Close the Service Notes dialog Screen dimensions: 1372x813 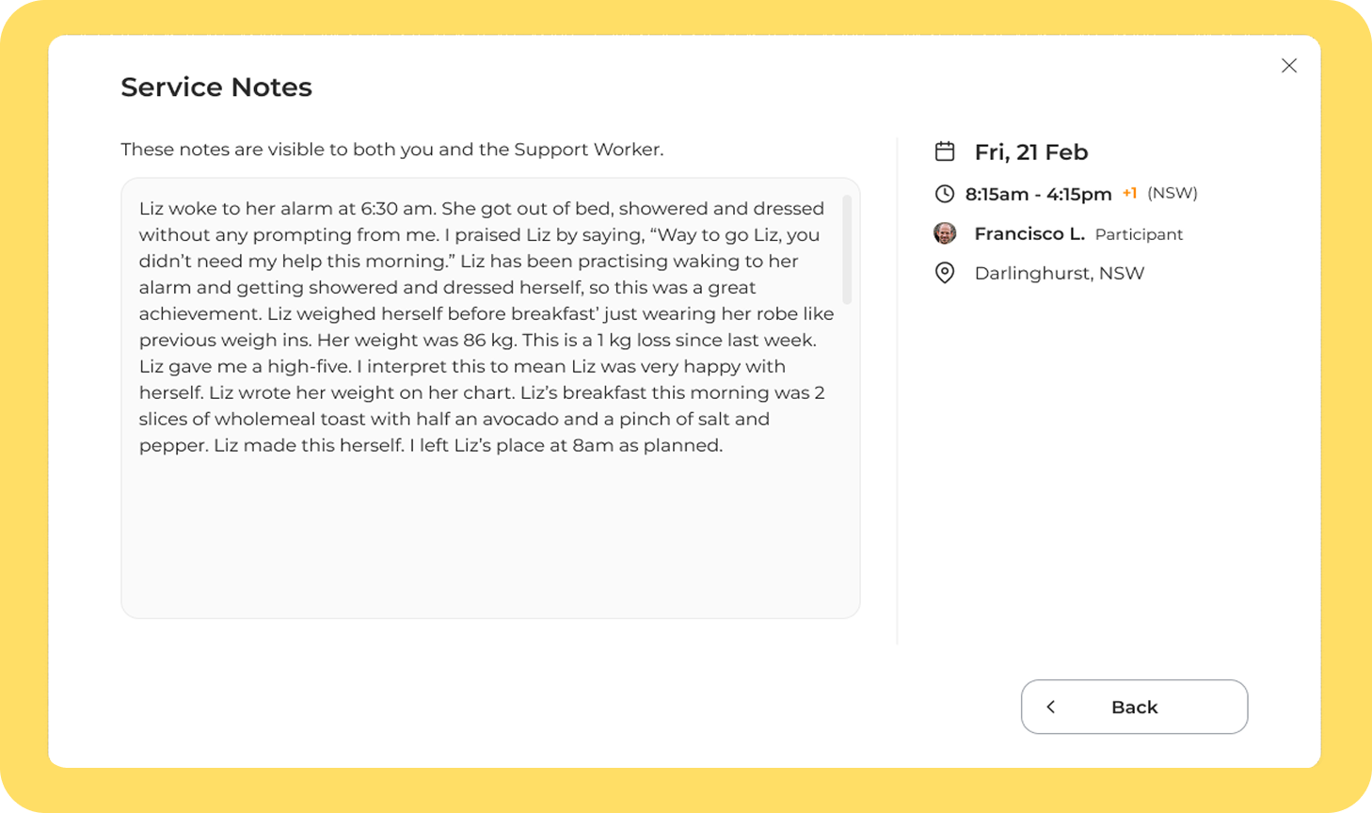click(1288, 66)
